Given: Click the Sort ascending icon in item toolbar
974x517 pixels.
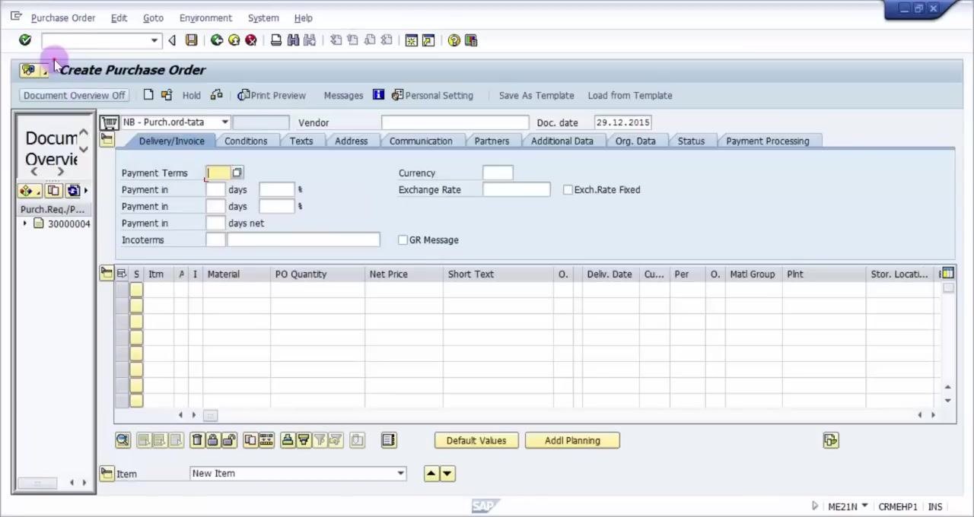Looking at the screenshot, I should tap(287, 440).
